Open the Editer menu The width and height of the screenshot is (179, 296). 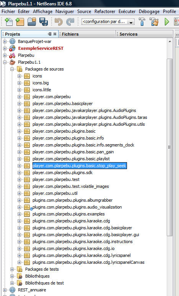pos(24,12)
